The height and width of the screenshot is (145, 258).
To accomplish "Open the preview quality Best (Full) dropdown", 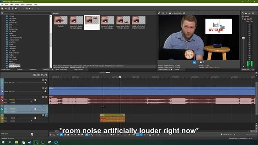I will 178,13.
